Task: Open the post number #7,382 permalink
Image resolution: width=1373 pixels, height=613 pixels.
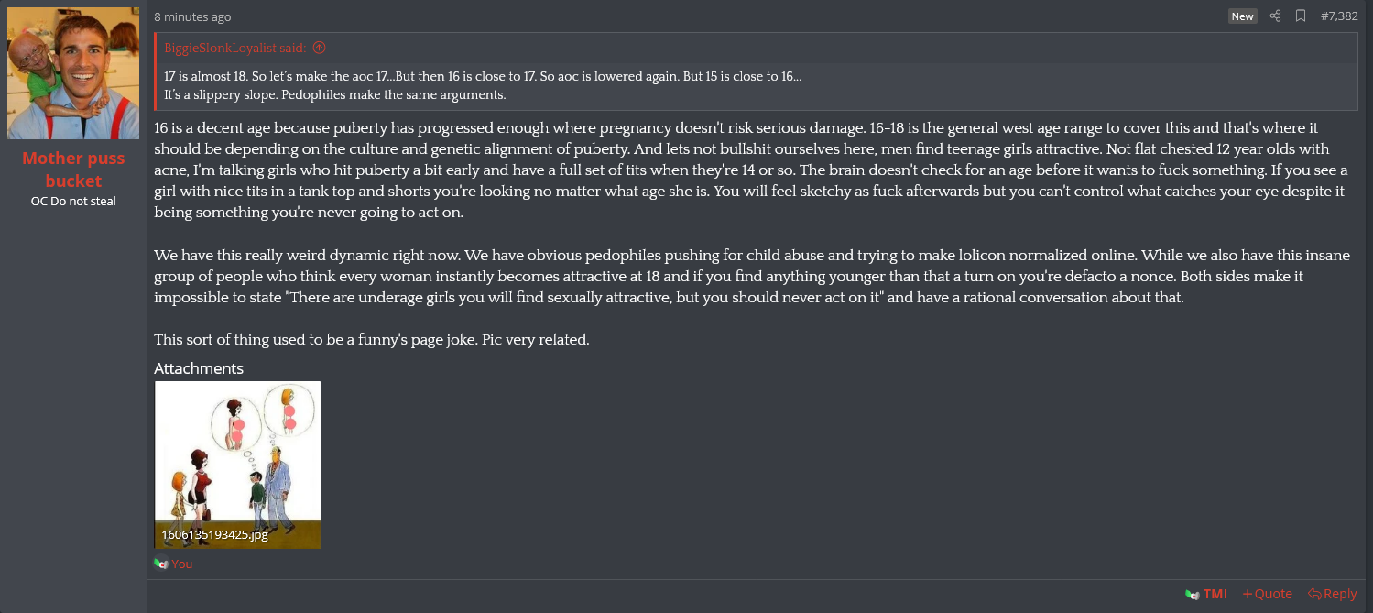Action: point(1338,16)
